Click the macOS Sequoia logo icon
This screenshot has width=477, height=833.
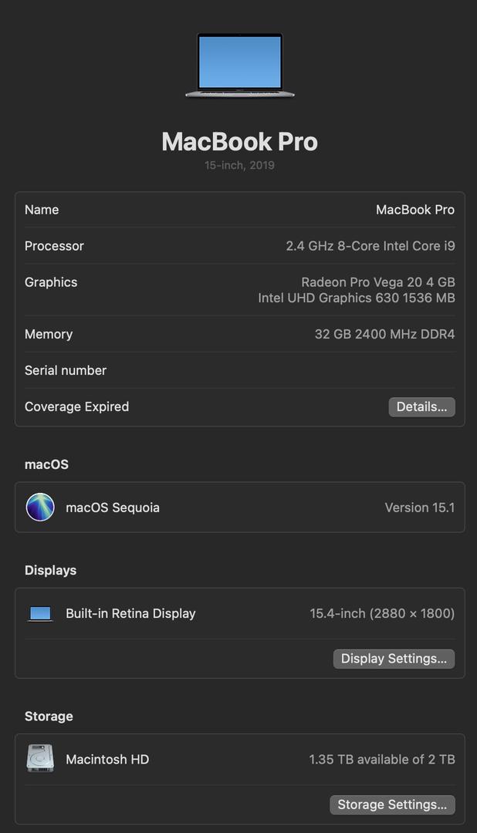coord(40,508)
